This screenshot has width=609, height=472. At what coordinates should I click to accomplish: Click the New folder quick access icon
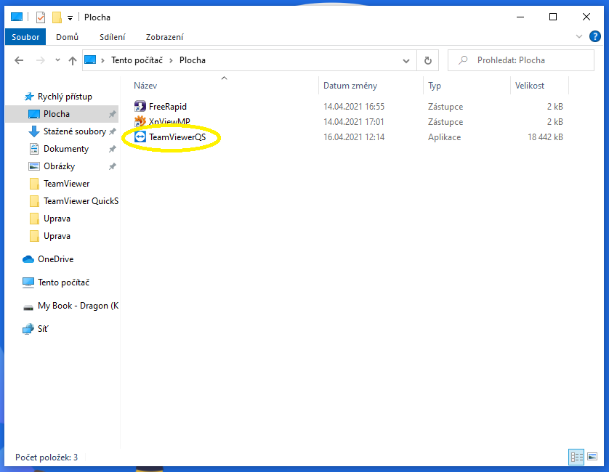click(x=57, y=17)
